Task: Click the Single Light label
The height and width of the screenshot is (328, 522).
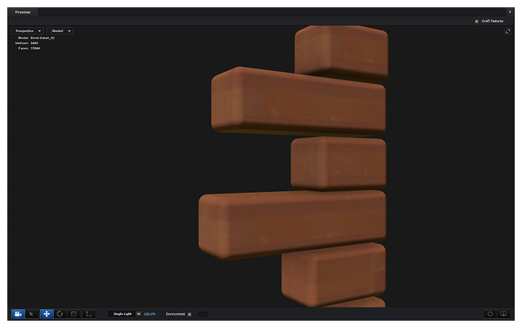Action: pyautogui.click(x=122, y=314)
